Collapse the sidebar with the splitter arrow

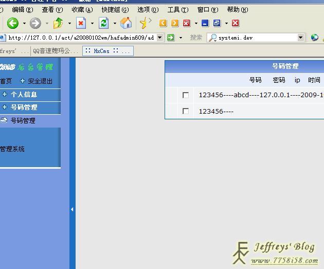[x=72, y=209]
